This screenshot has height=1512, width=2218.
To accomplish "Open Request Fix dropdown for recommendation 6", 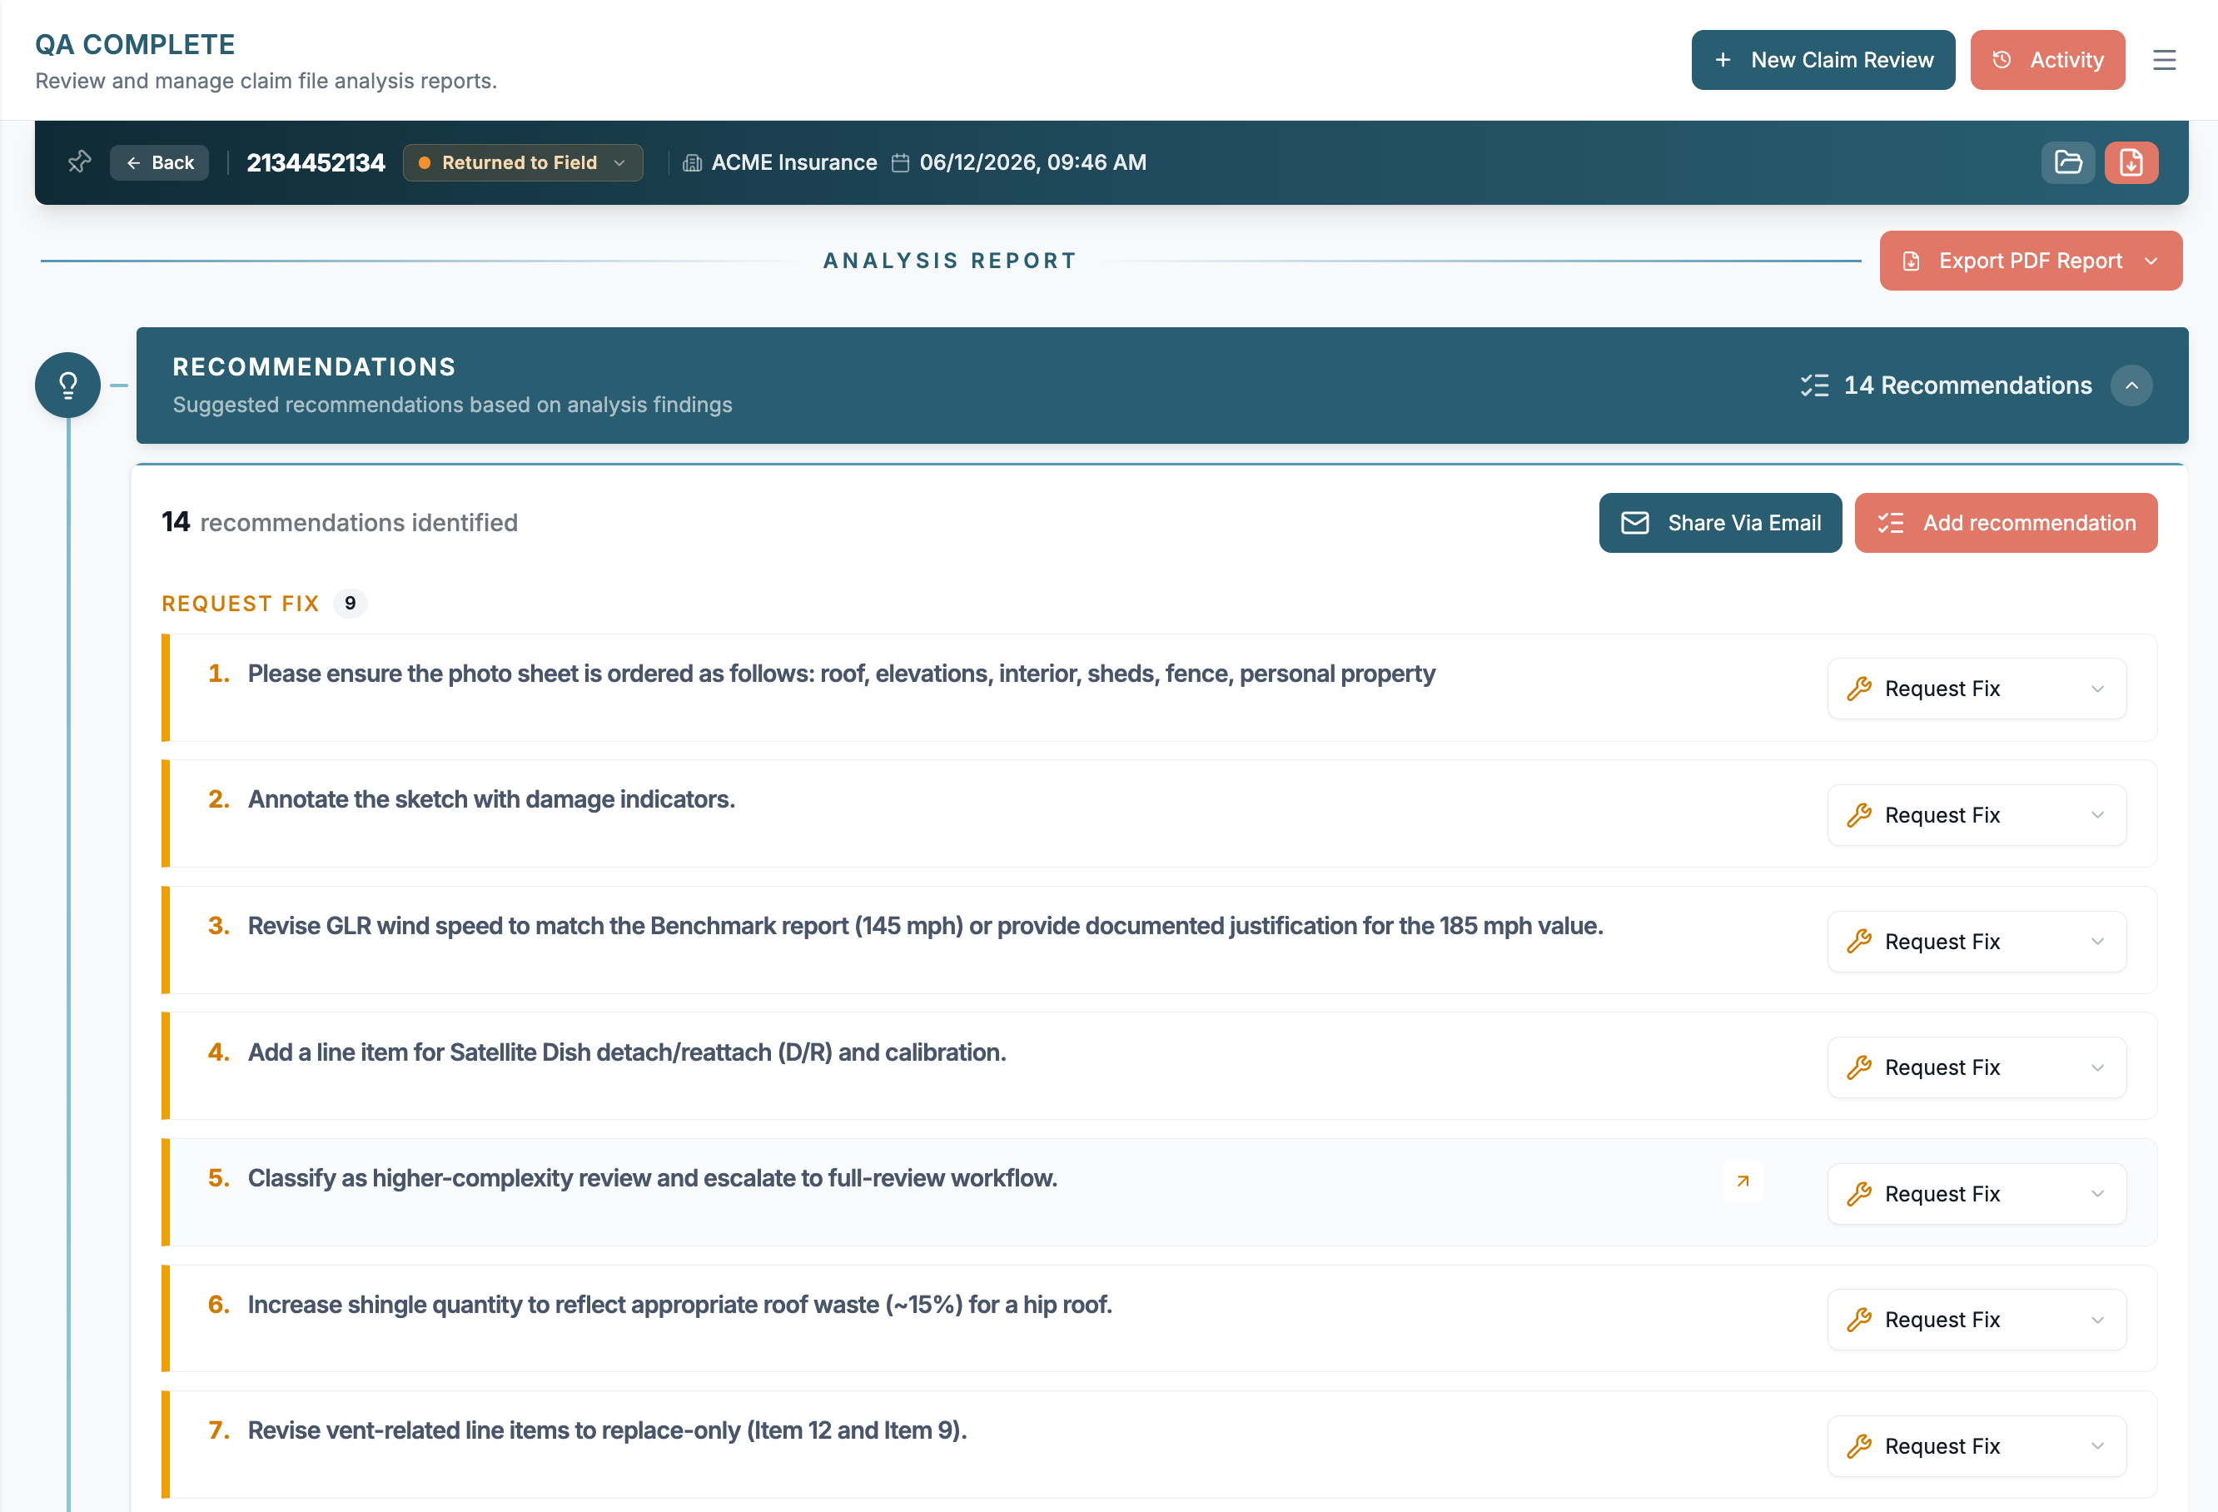I will [1977, 1319].
